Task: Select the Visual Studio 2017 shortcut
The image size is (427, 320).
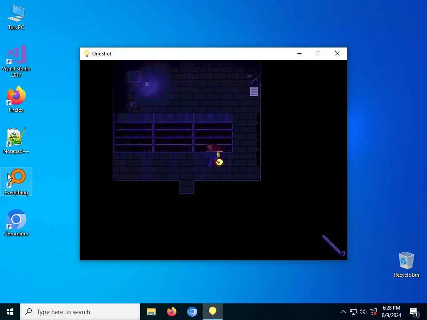Action: pos(16,61)
